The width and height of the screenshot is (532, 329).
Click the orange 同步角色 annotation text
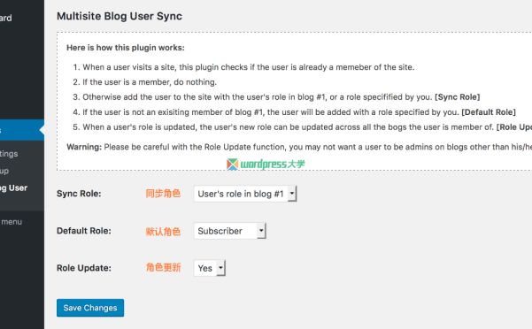pos(163,194)
